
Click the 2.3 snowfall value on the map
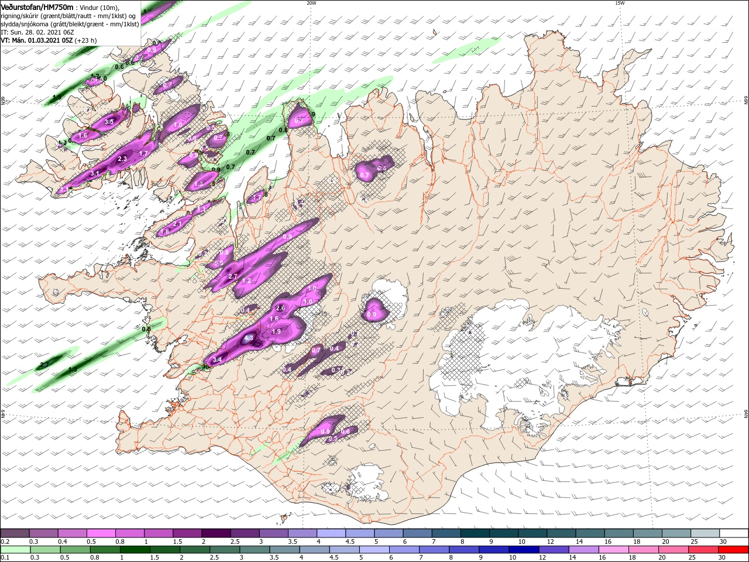point(122,159)
